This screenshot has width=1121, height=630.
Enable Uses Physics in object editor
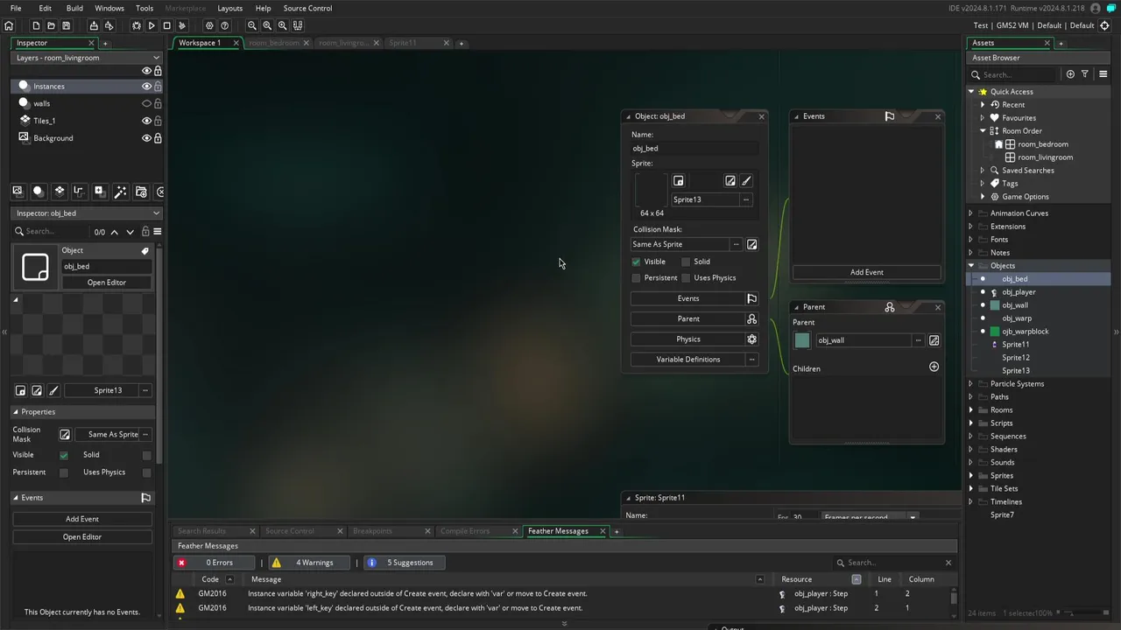[x=686, y=278]
